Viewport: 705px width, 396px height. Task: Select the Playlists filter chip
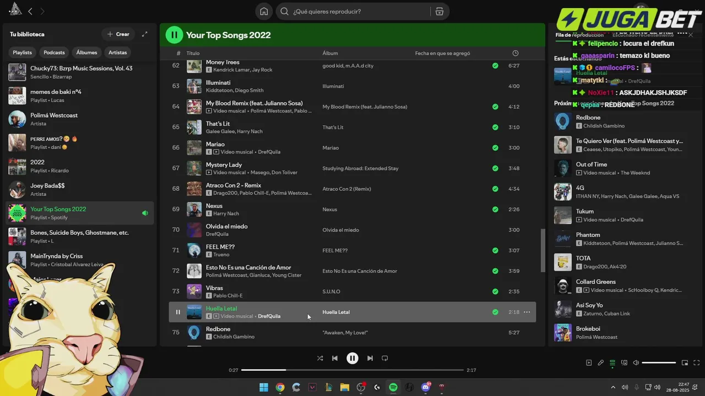23,52
